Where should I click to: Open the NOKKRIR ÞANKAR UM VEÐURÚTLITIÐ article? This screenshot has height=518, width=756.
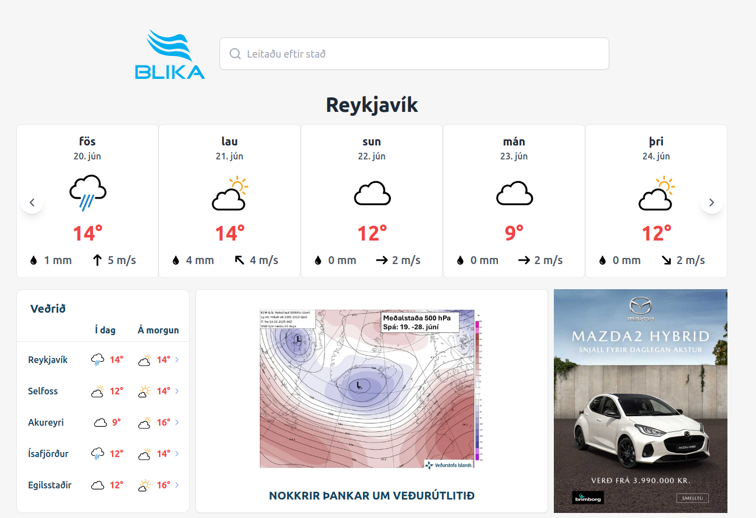[x=371, y=495]
